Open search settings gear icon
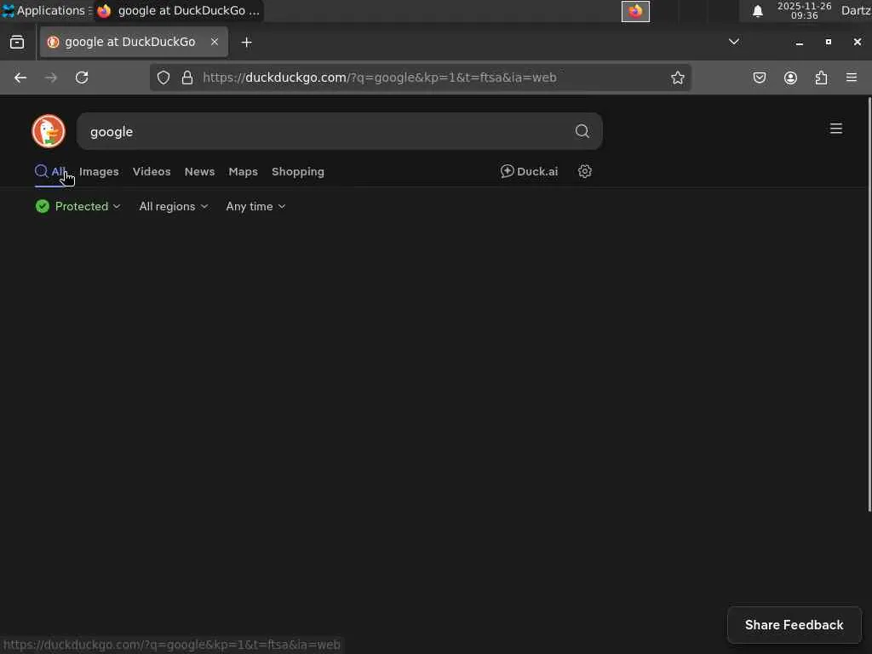 point(584,171)
